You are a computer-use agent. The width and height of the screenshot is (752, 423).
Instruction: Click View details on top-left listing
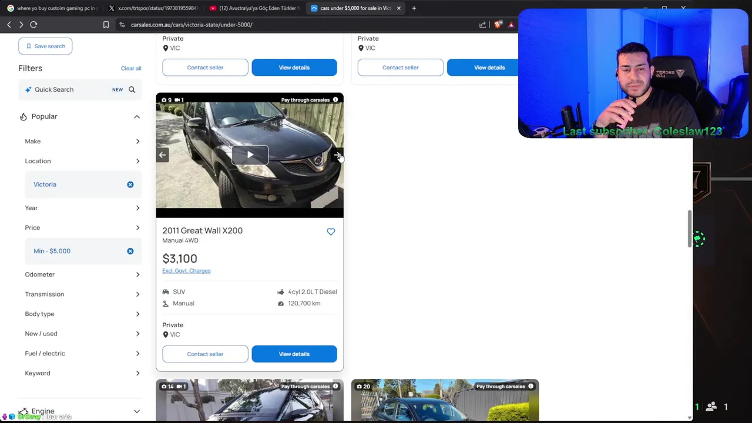pyautogui.click(x=294, y=68)
